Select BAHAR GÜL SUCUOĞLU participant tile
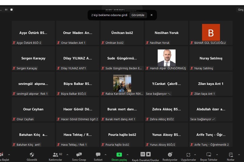The image size is (244, 162). tap(211, 33)
